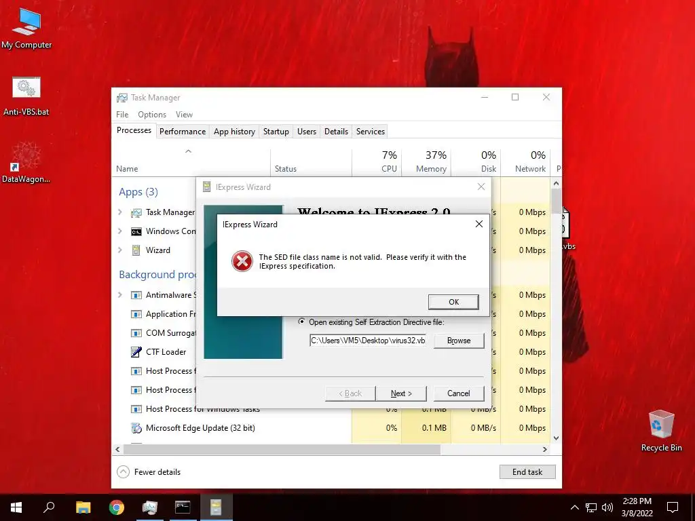This screenshot has width=695, height=521.
Task: Select the Recycle Bin icon
Action: pyautogui.click(x=661, y=431)
